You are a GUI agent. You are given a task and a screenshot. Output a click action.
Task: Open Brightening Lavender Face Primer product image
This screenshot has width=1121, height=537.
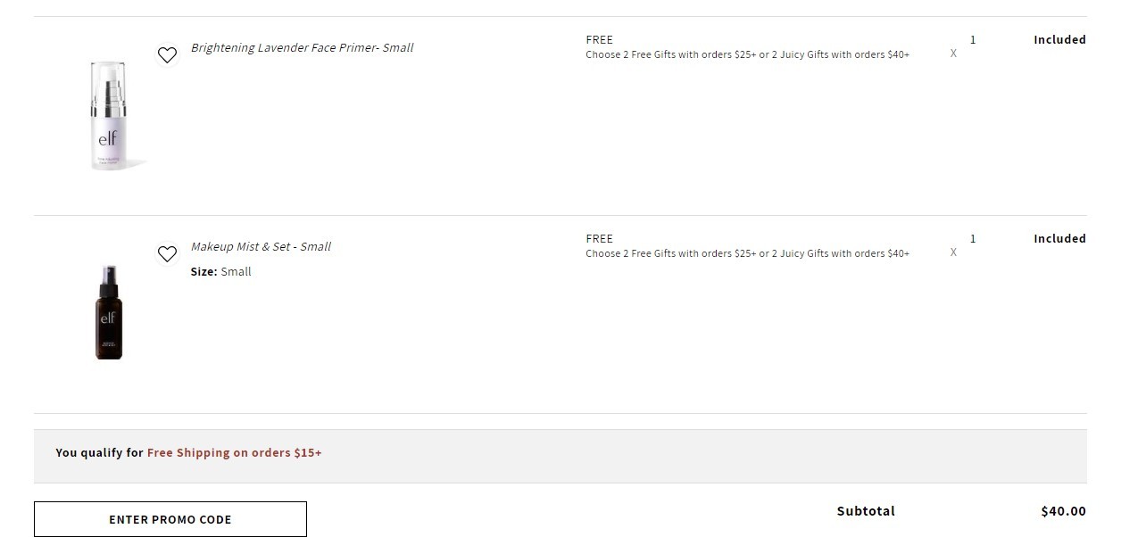pos(109,115)
